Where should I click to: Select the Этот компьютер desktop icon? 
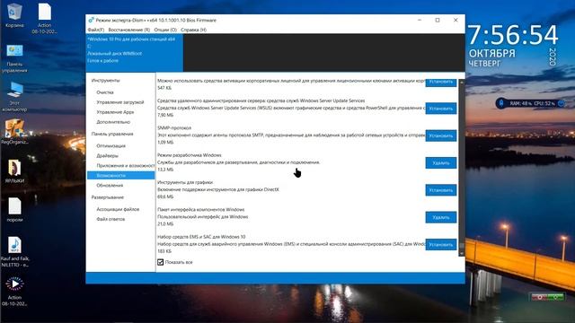pos(14,97)
